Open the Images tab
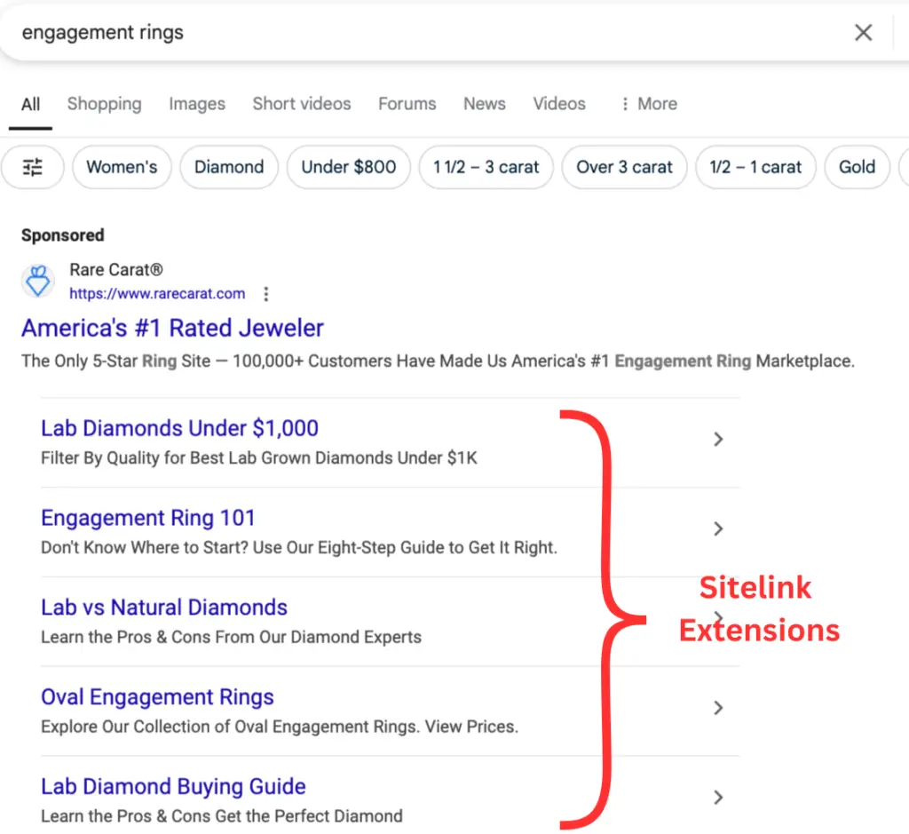 (196, 104)
